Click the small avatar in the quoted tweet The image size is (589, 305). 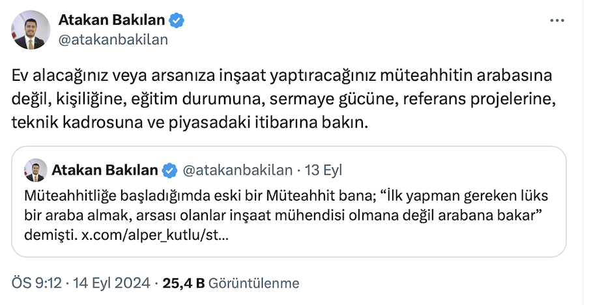click(x=35, y=171)
